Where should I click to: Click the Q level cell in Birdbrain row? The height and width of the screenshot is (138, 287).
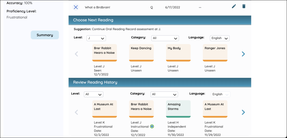click(x=152, y=8)
